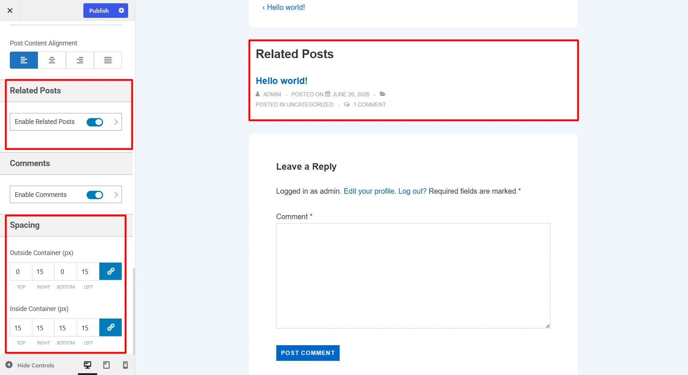Click Inside Container left value field
The image size is (688, 375).
[x=88, y=328]
